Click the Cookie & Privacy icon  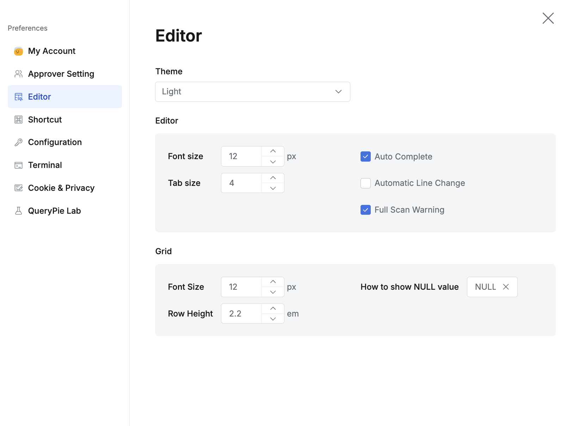coord(18,188)
